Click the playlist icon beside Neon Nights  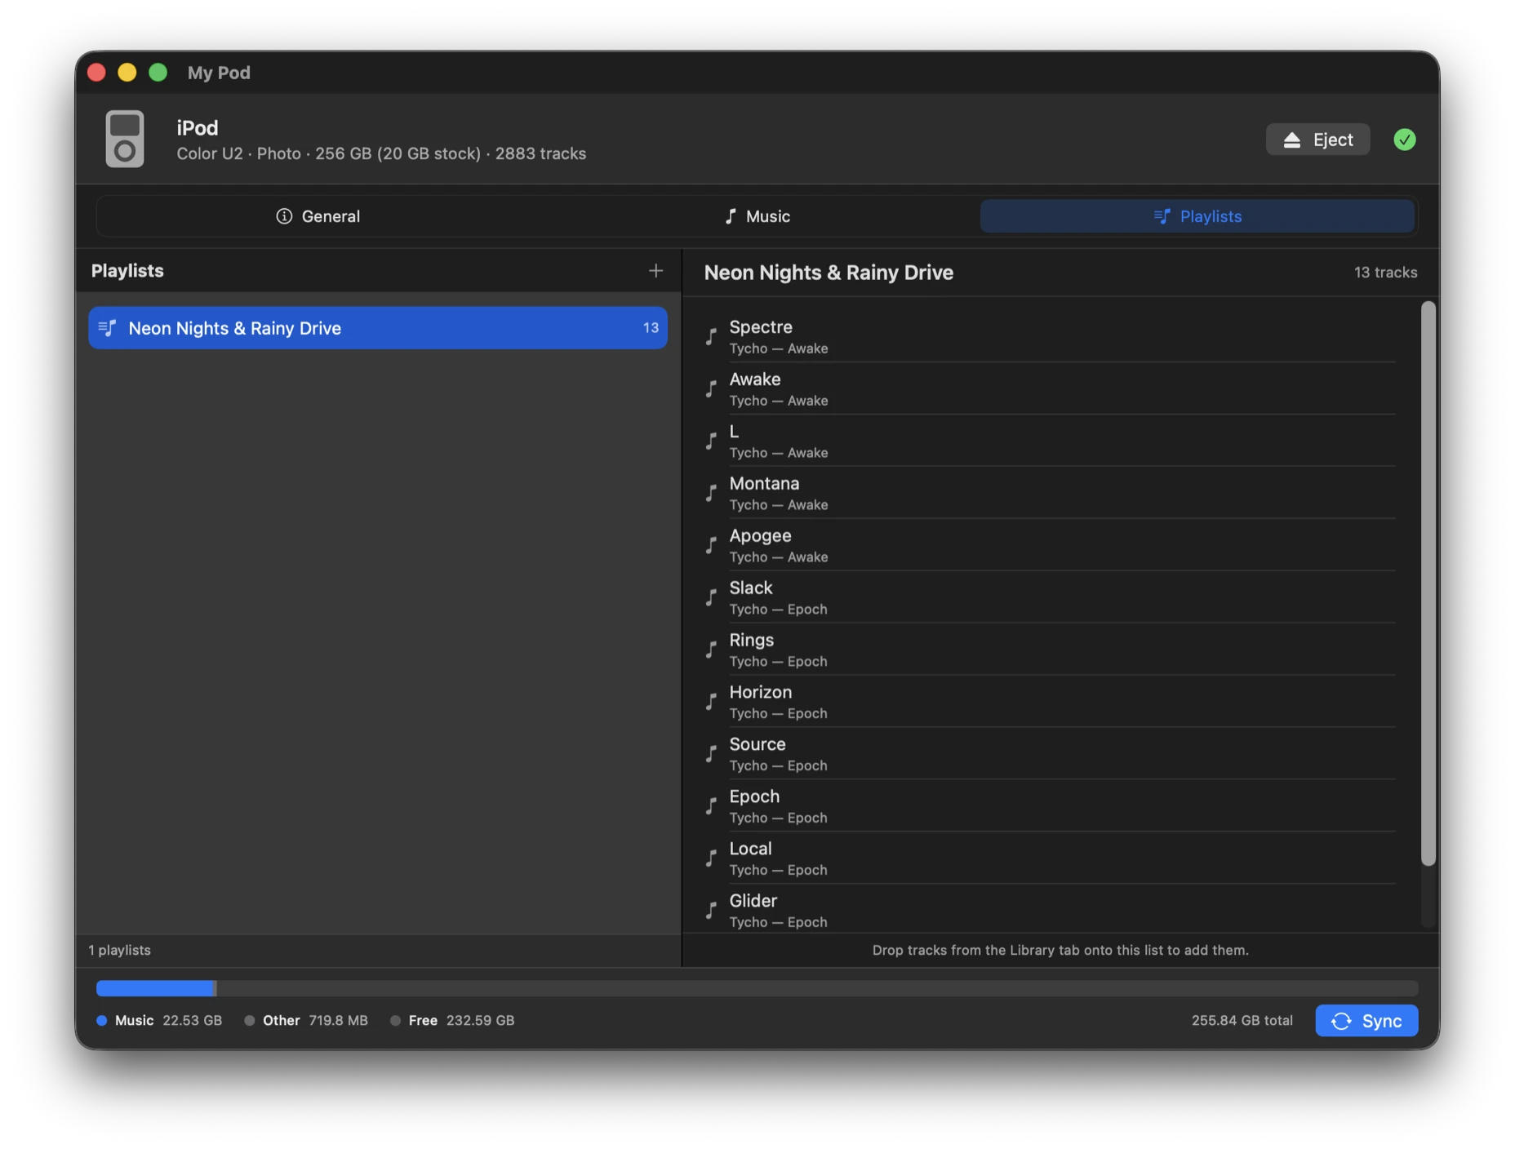[107, 328]
